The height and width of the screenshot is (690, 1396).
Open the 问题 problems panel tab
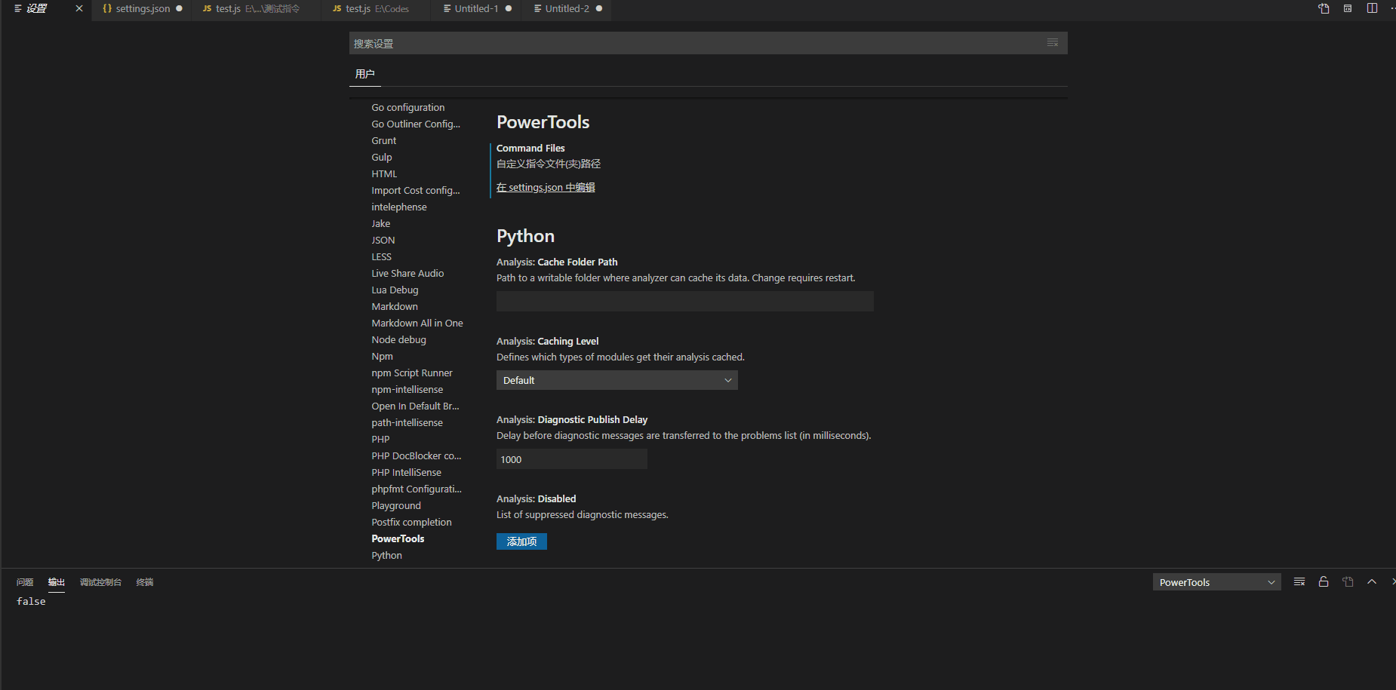[25, 582]
